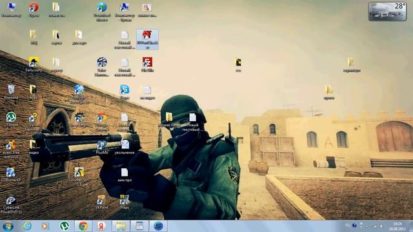Click the taskbar clock showing 19:24
The height and width of the screenshot is (232, 413).
coord(398,226)
